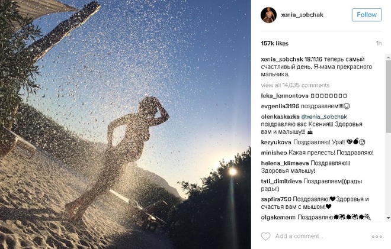This screenshot has height=249, width=391.
Task: Open xenia_sobchak profile avatar picture
Action: (x=268, y=15)
